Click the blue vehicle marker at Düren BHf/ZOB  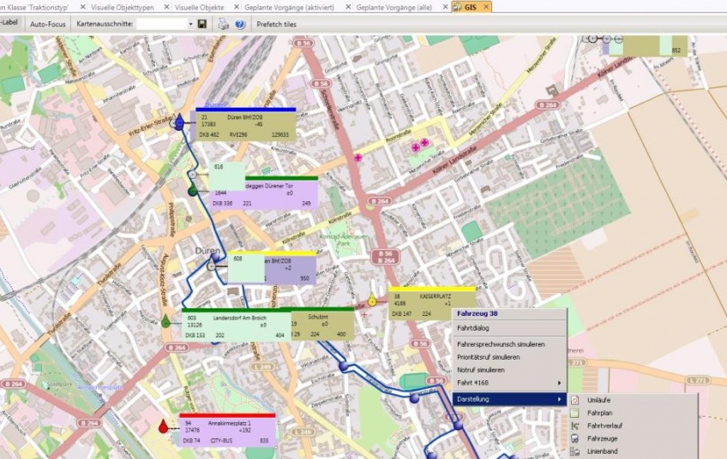179,123
